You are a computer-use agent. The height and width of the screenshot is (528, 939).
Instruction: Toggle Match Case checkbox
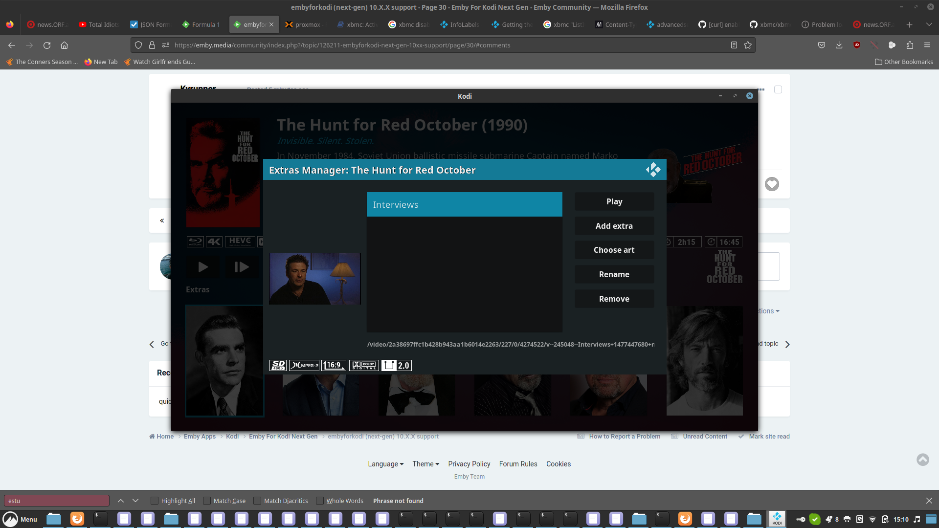coord(207,501)
